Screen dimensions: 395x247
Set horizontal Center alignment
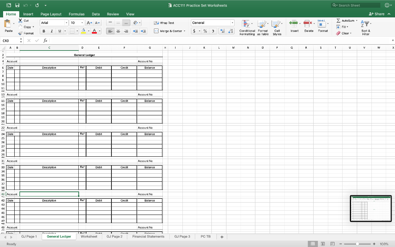(x=118, y=31)
